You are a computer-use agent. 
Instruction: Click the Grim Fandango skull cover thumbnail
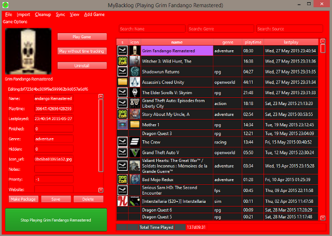(x=27, y=51)
